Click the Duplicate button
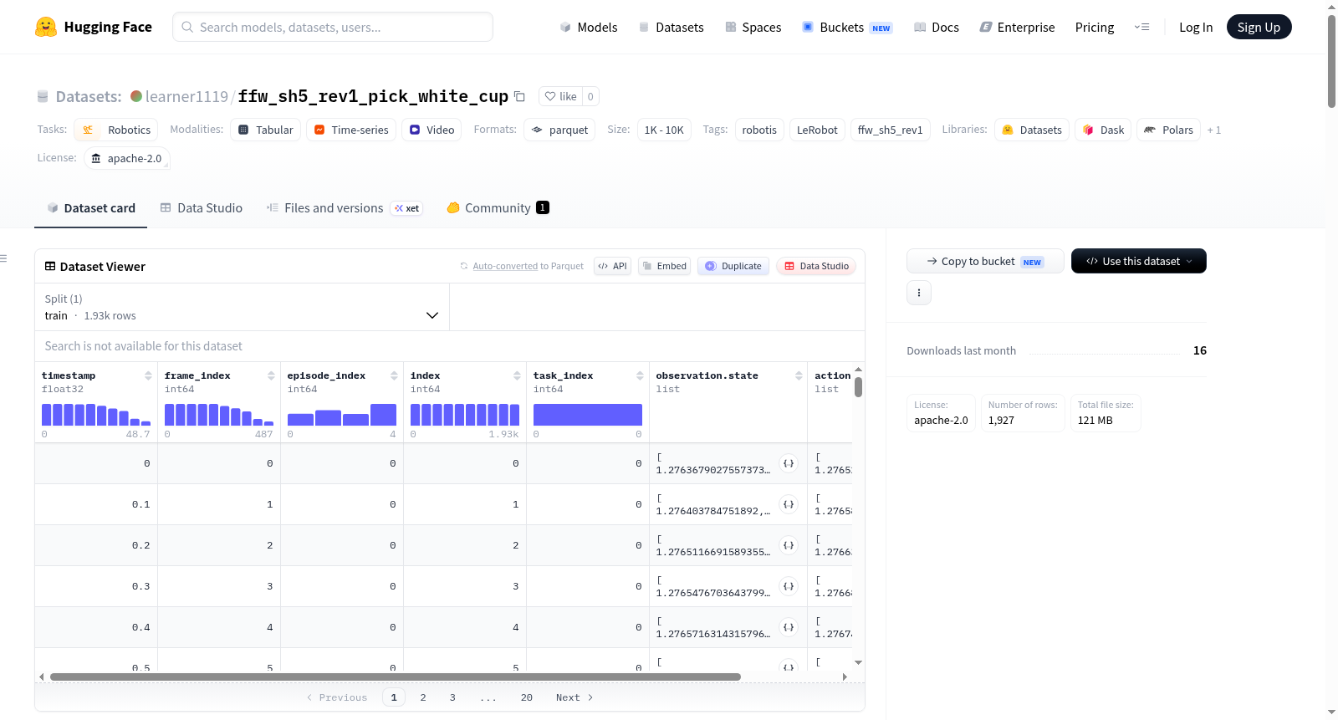The image size is (1338, 720). (x=733, y=266)
